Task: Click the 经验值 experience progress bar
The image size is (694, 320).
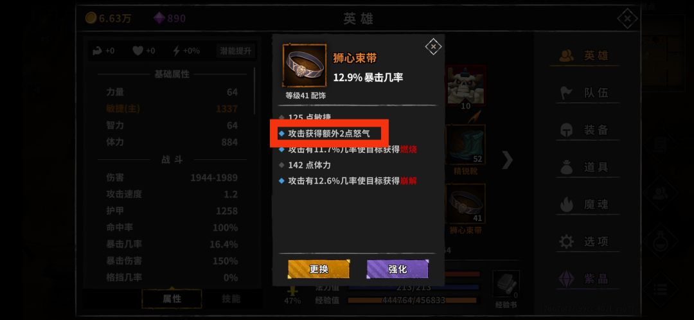Action: tap(413, 301)
